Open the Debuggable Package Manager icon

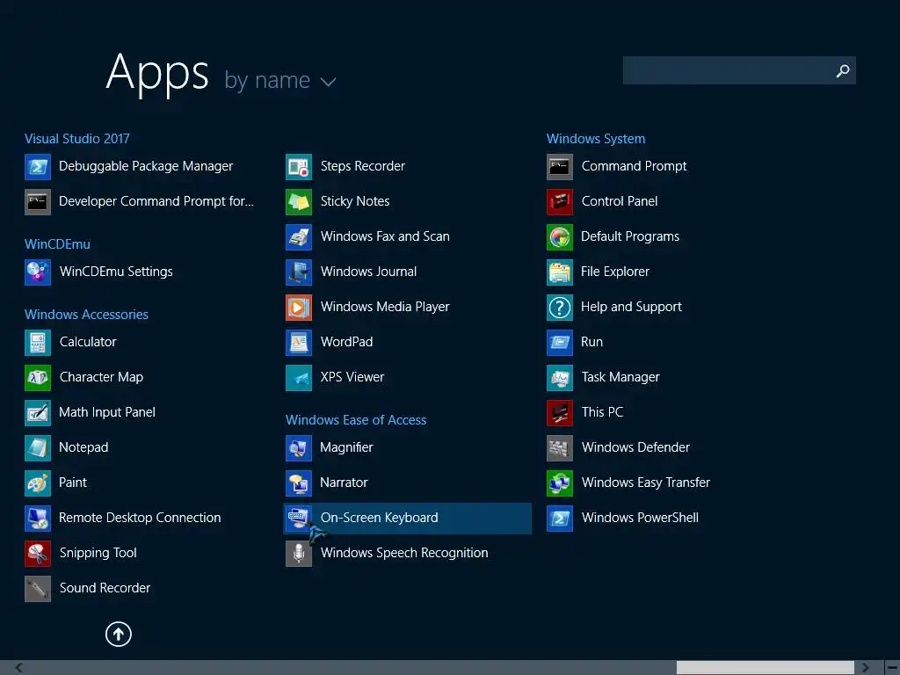tap(38, 166)
